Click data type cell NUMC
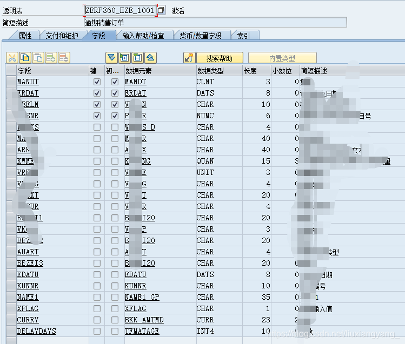405x344 pixels. coord(205,116)
